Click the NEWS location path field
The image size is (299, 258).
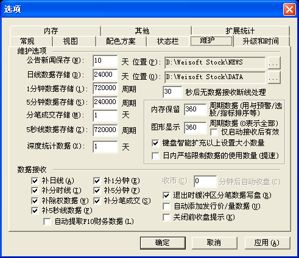pyautogui.click(x=215, y=63)
